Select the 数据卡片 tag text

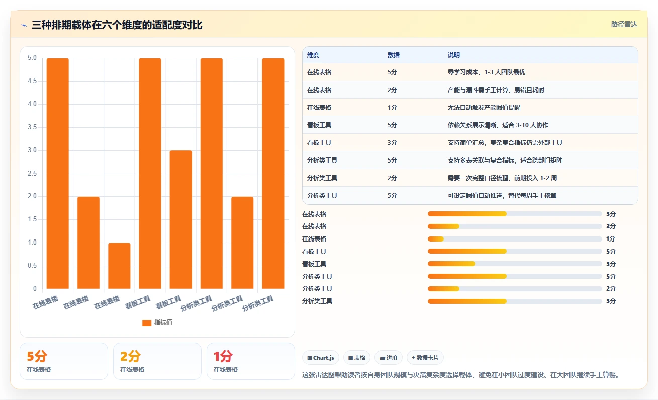click(x=428, y=358)
